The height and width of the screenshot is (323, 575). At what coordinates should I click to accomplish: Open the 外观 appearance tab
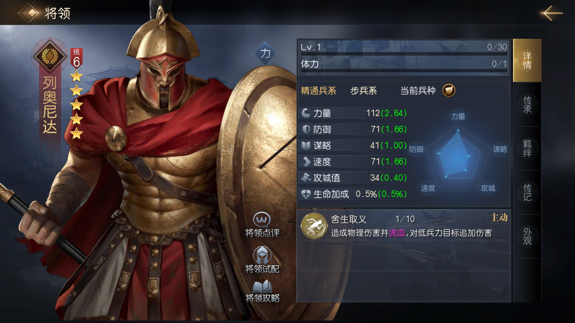(x=527, y=236)
